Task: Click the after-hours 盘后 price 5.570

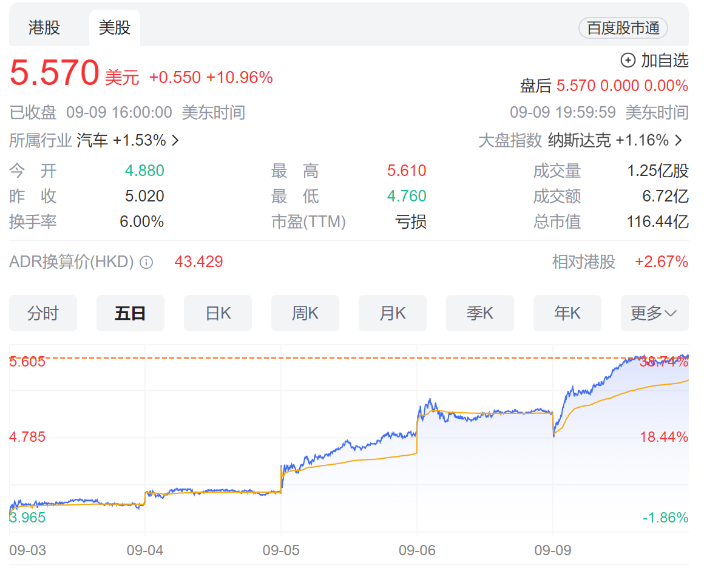Action: [x=575, y=86]
